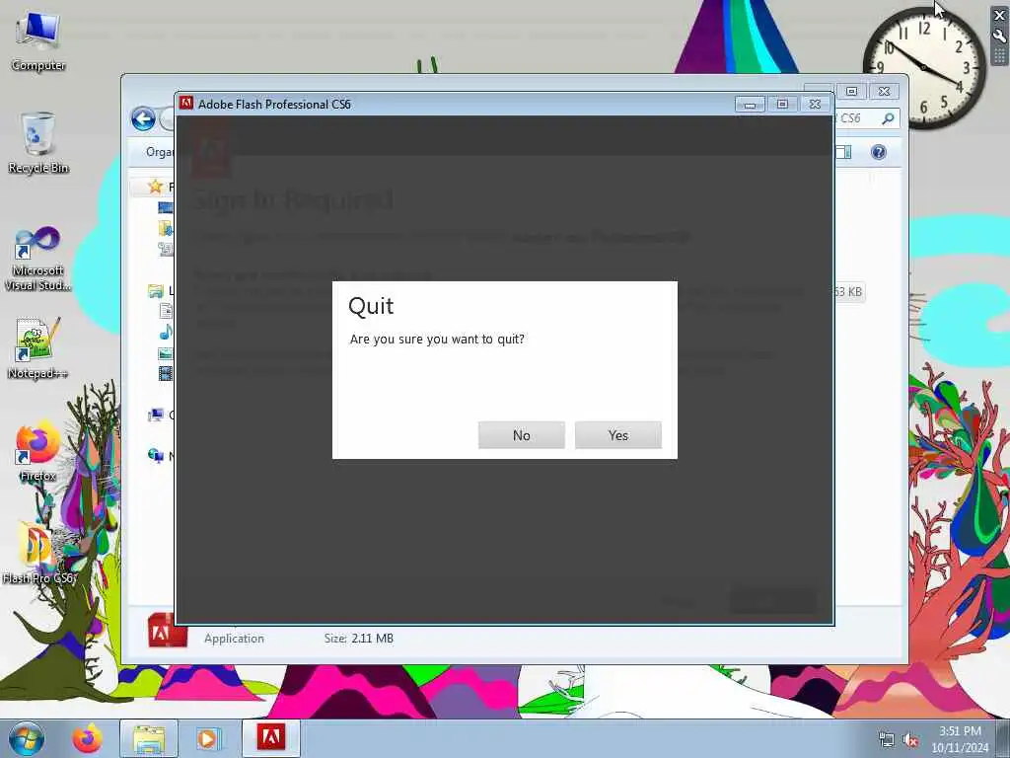Click the Show desktop strip beside the clock
This screenshot has width=1010, height=758.
[x=1003, y=739]
